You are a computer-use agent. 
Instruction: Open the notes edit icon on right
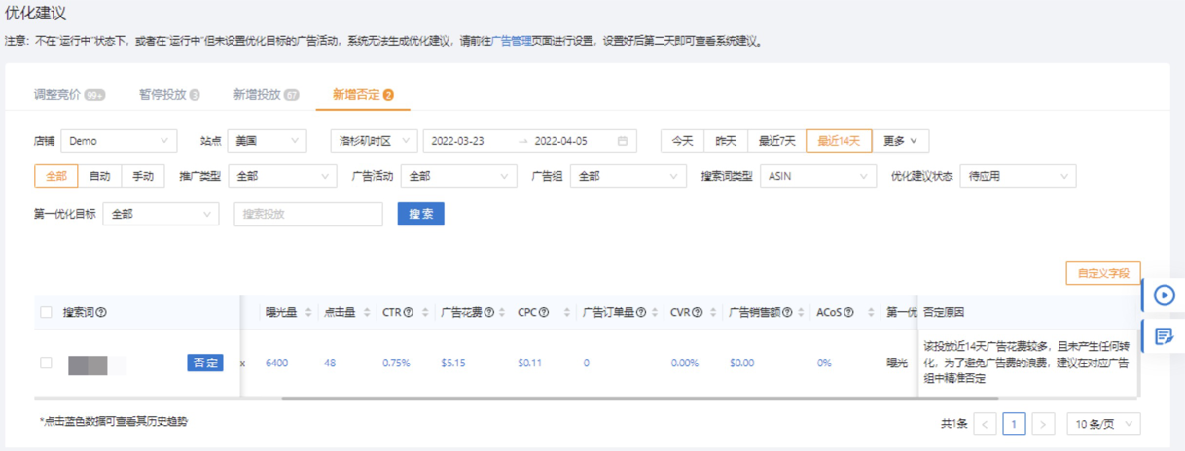pyautogui.click(x=1164, y=336)
